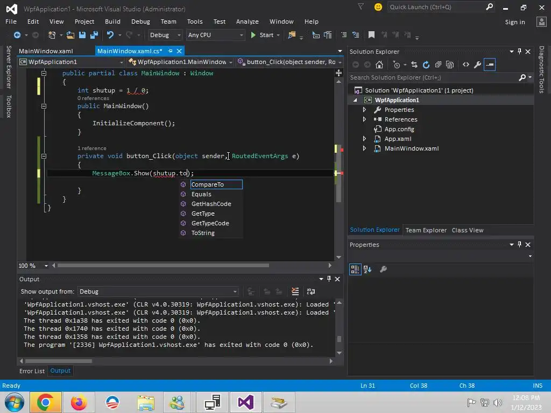Switch to the Team Explorer tab
Image resolution: width=551 pixels, height=413 pixels.
tap(426, 230)
